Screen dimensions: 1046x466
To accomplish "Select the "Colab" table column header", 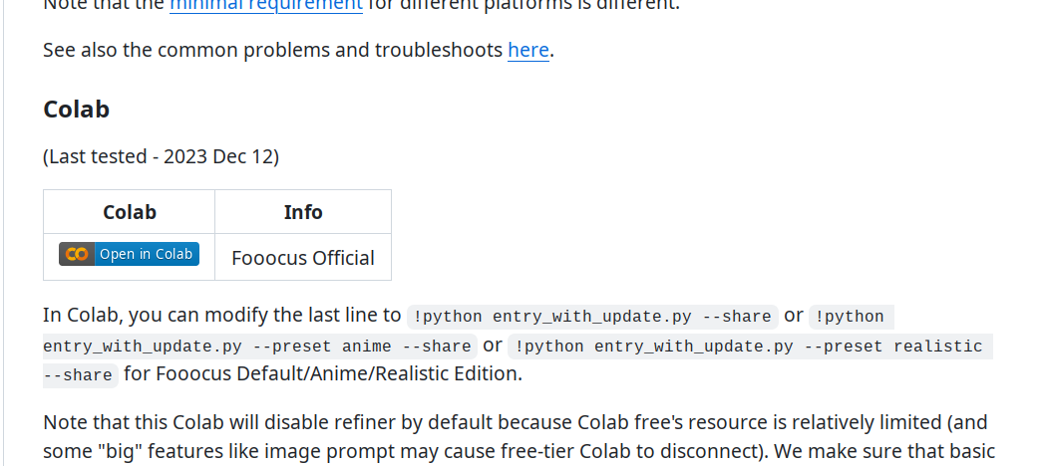I will (x=130, y=212).
